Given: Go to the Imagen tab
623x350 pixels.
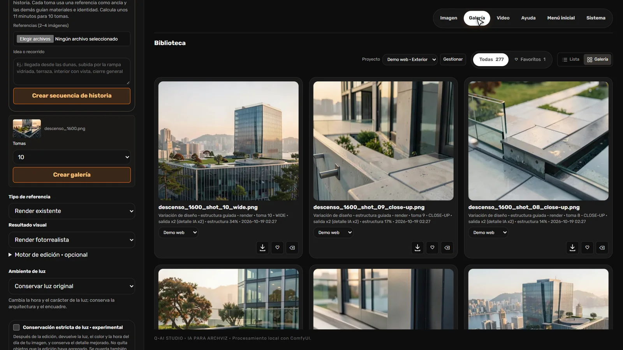Looking at the screenshot, I should point(449,18).
